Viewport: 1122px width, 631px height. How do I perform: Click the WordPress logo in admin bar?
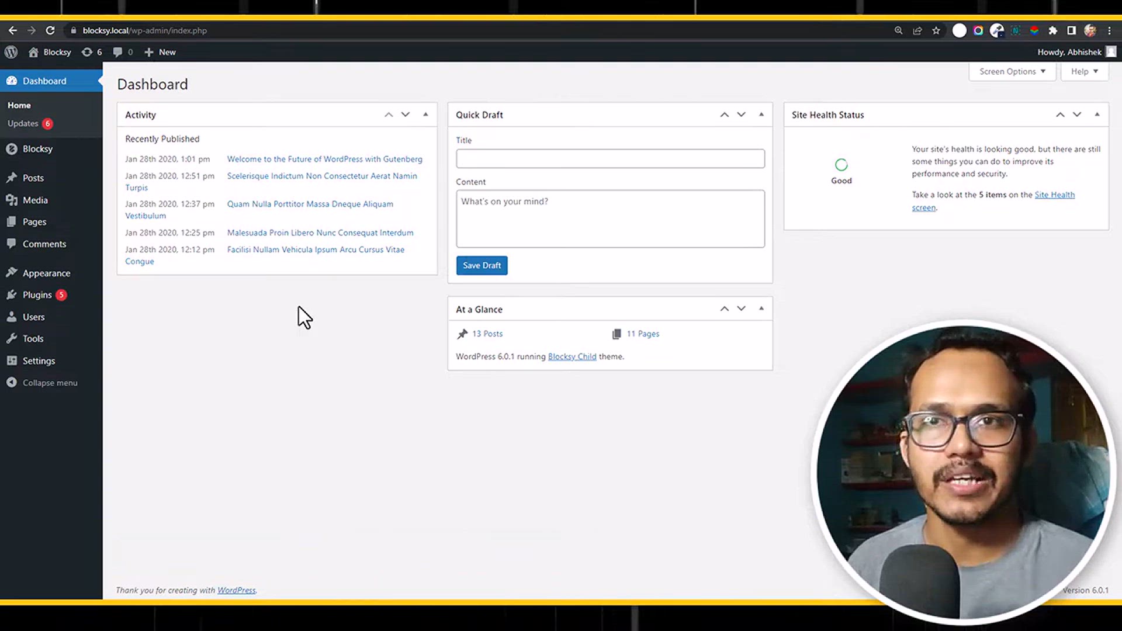[11, 52]
